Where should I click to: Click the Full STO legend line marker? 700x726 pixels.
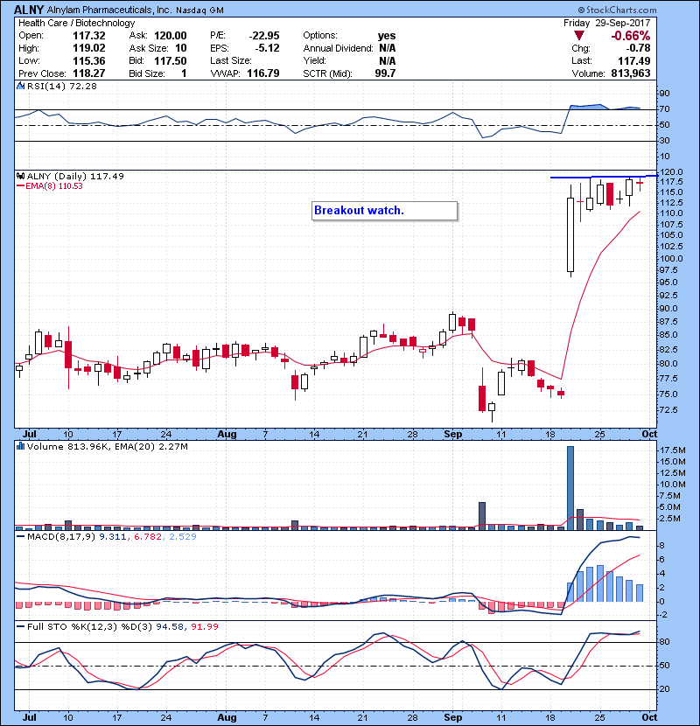coord(20,626)
